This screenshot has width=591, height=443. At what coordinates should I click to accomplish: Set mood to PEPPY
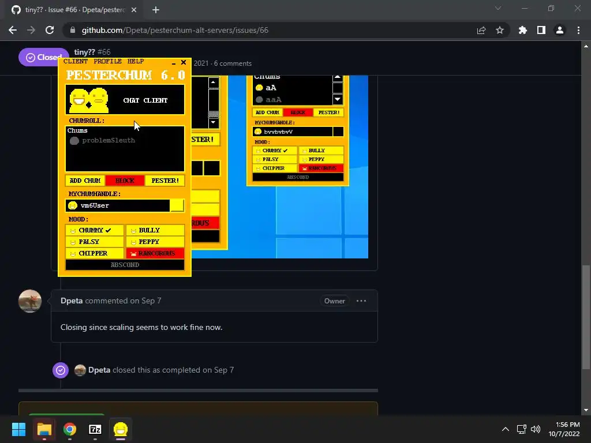pos(155,242)
